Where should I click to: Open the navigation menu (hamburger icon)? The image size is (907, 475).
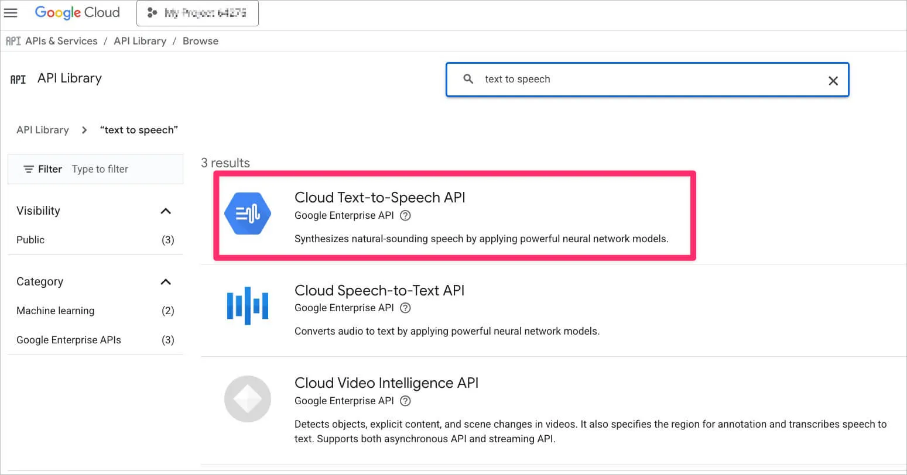click(x=11, y=13)
